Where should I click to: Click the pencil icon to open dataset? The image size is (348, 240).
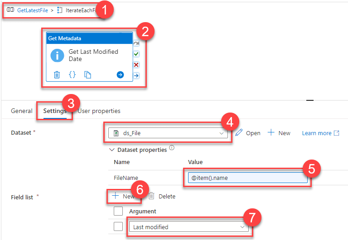(x=240, y=133)
